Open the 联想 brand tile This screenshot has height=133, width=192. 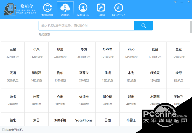(60, 53)
